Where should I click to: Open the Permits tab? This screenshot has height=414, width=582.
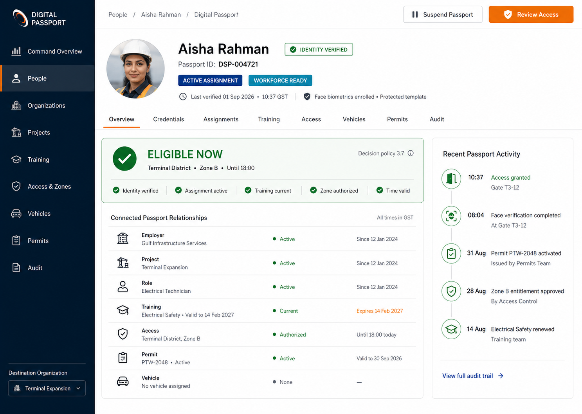397,119
